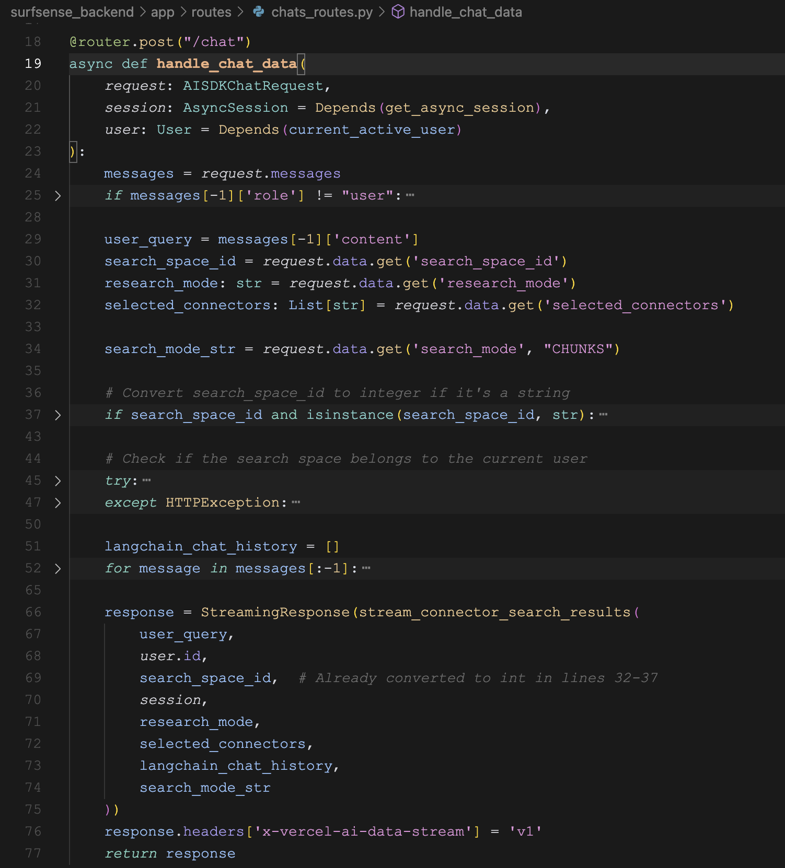Click get_async_session in Depends
The width and height of the screenshot is (785, 868).
click(x=460, y=108)
